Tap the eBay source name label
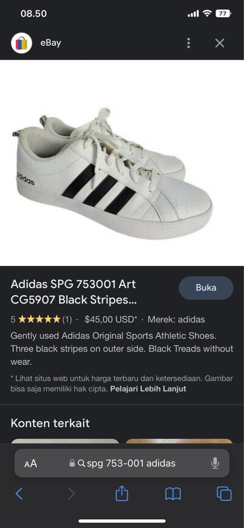 point(50,43)
